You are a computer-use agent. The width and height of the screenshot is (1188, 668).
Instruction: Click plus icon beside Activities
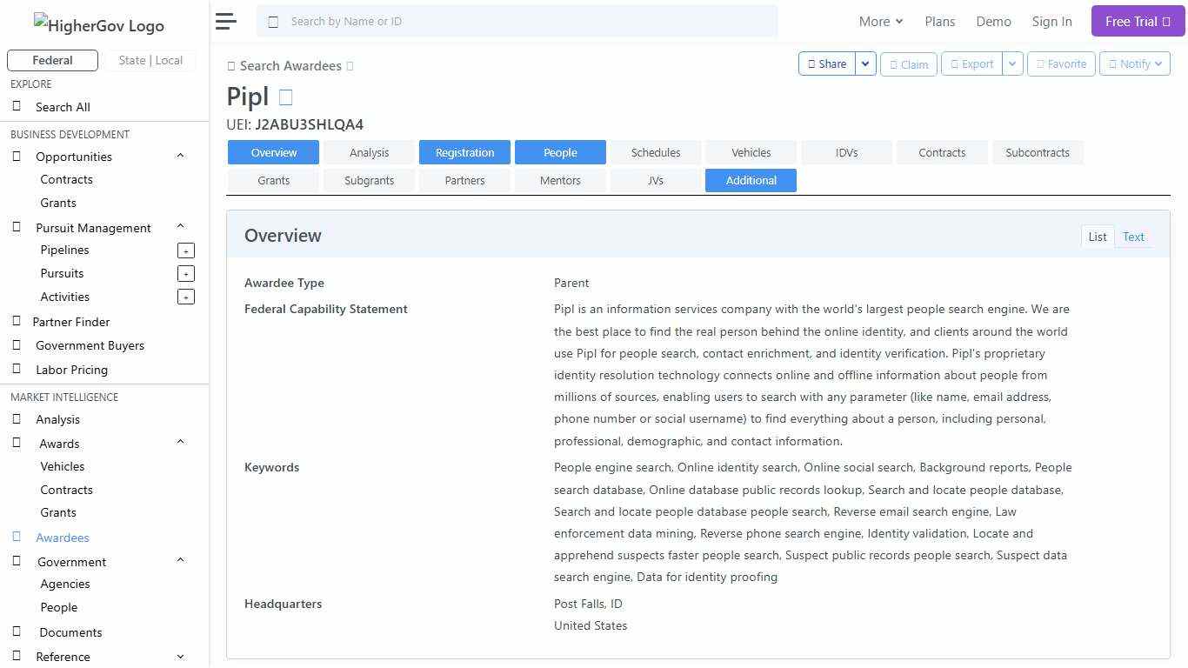185,297
